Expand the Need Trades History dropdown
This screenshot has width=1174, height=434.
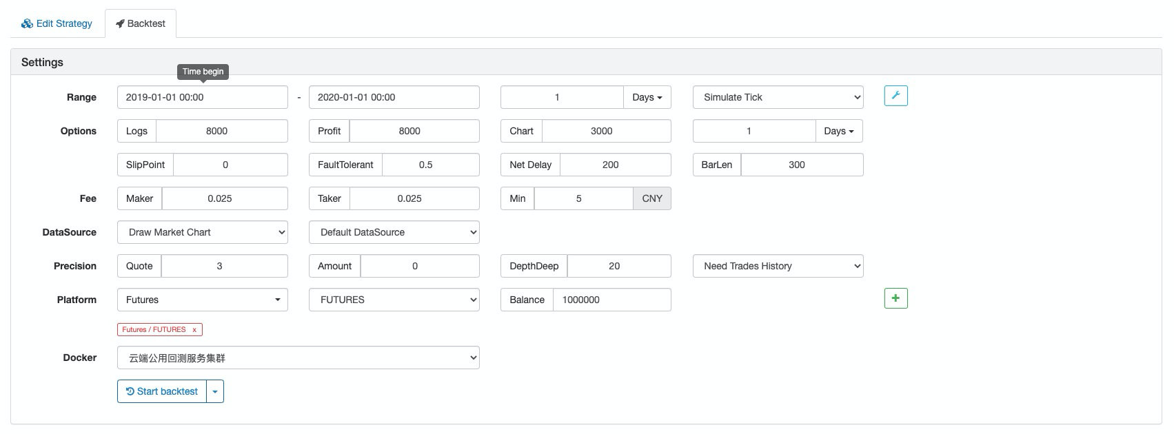click(x=778, y=266)
